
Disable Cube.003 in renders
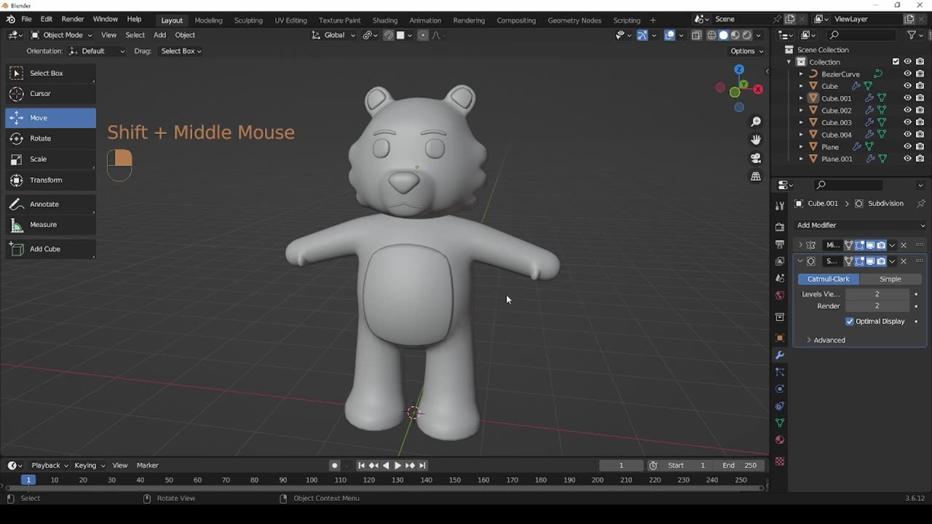click(x=920, y=122)
